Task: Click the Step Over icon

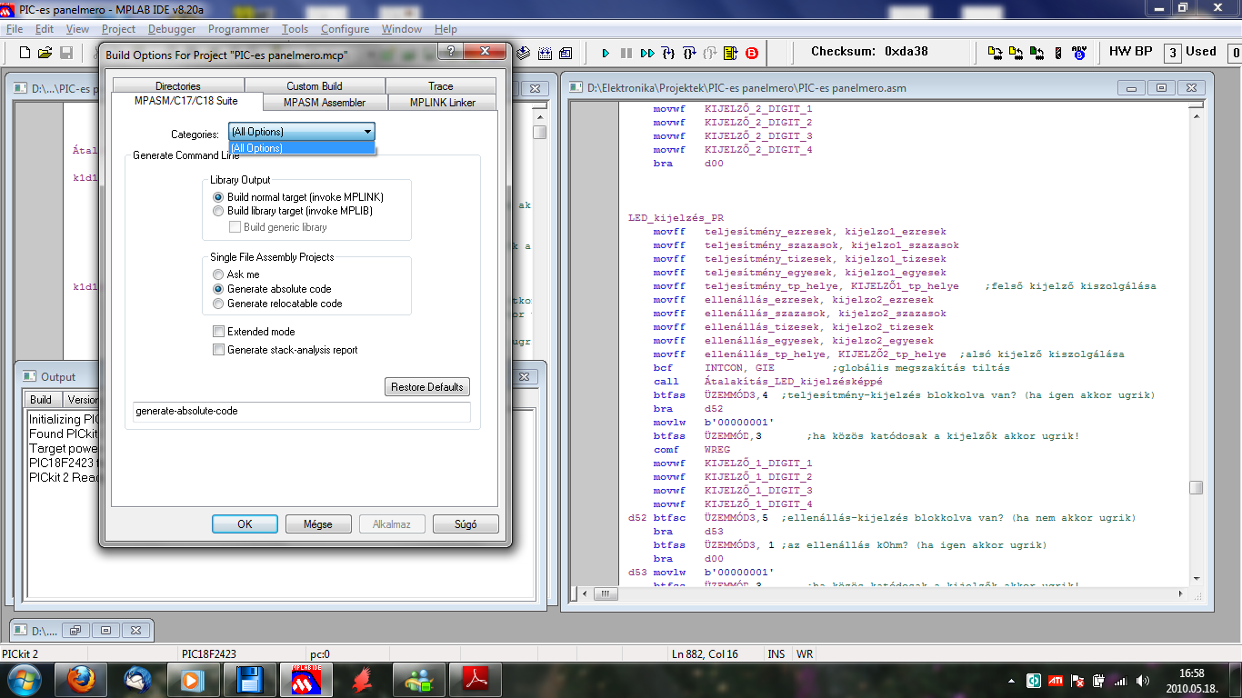Action: coord(689,53)
